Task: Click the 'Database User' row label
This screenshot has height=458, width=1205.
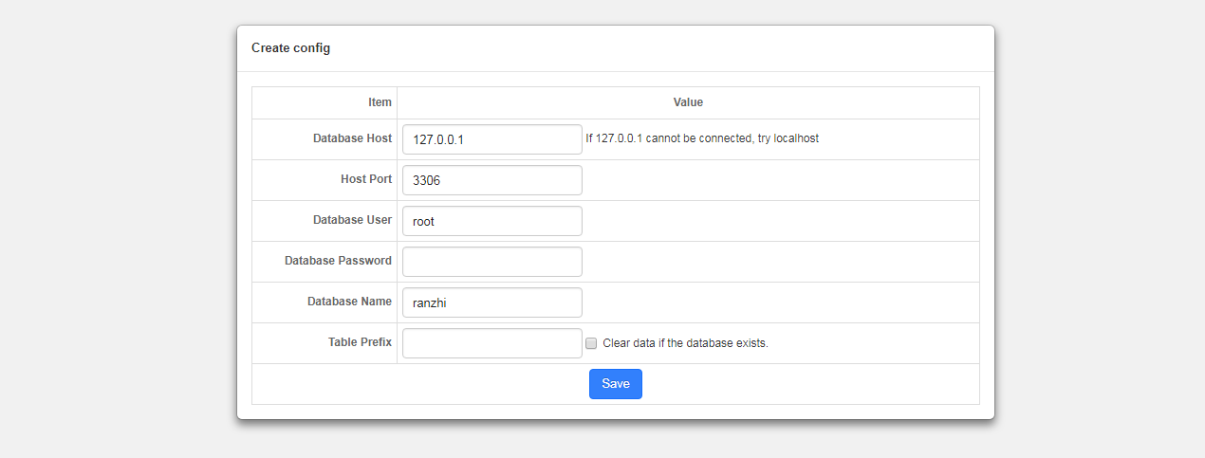Action: click(352, 220)
